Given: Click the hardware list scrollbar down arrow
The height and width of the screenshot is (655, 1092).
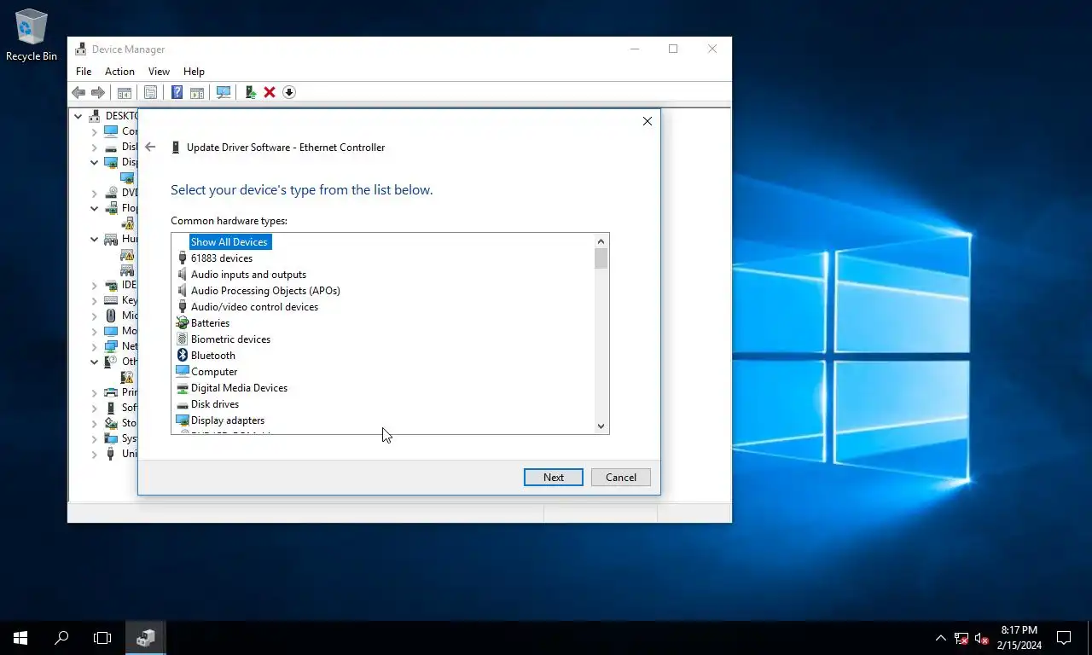Looking at the screenshot, I should [601, 426].
